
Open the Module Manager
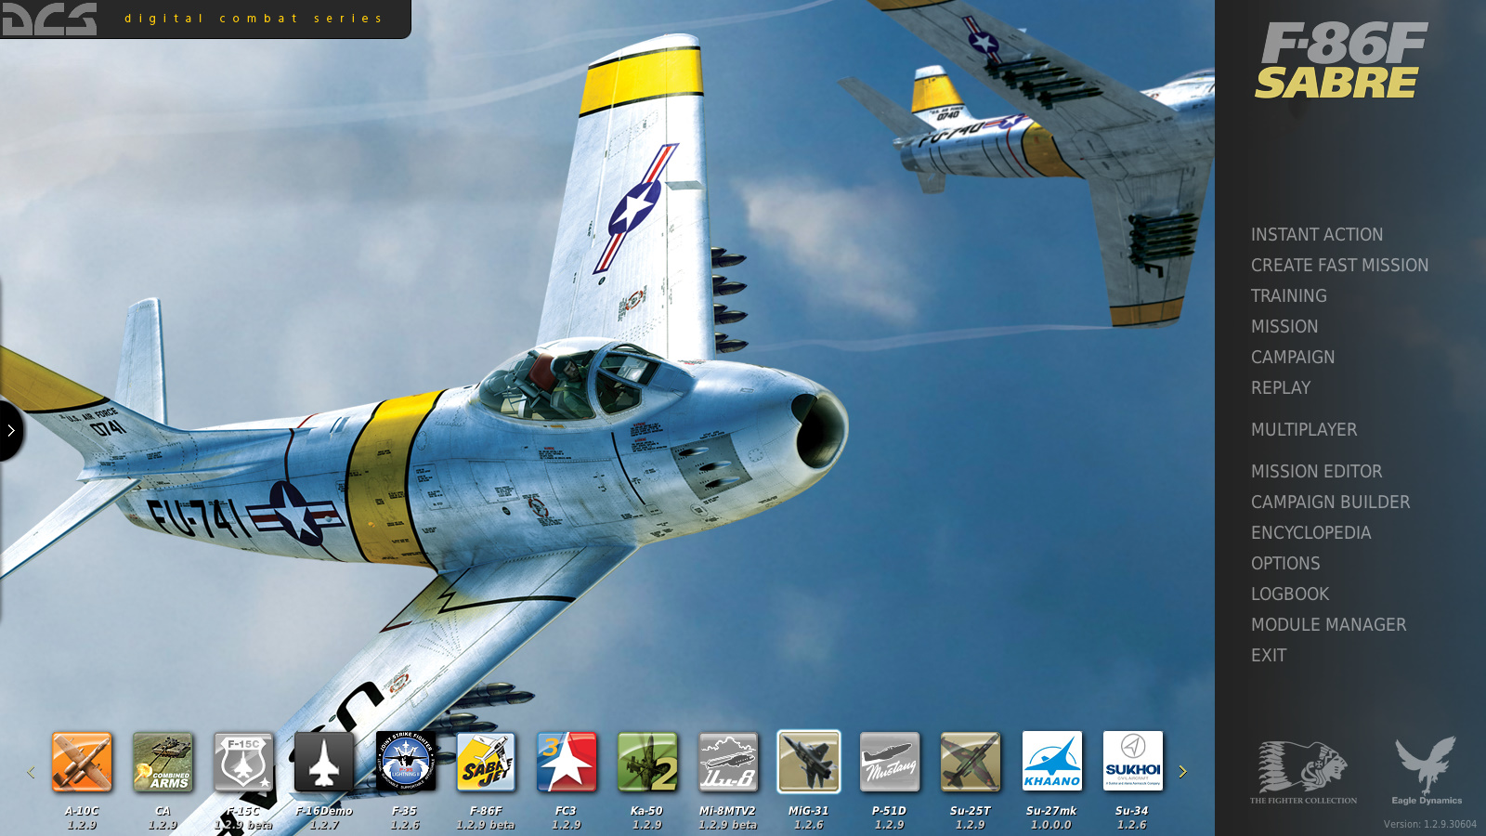coord(1328,625)
